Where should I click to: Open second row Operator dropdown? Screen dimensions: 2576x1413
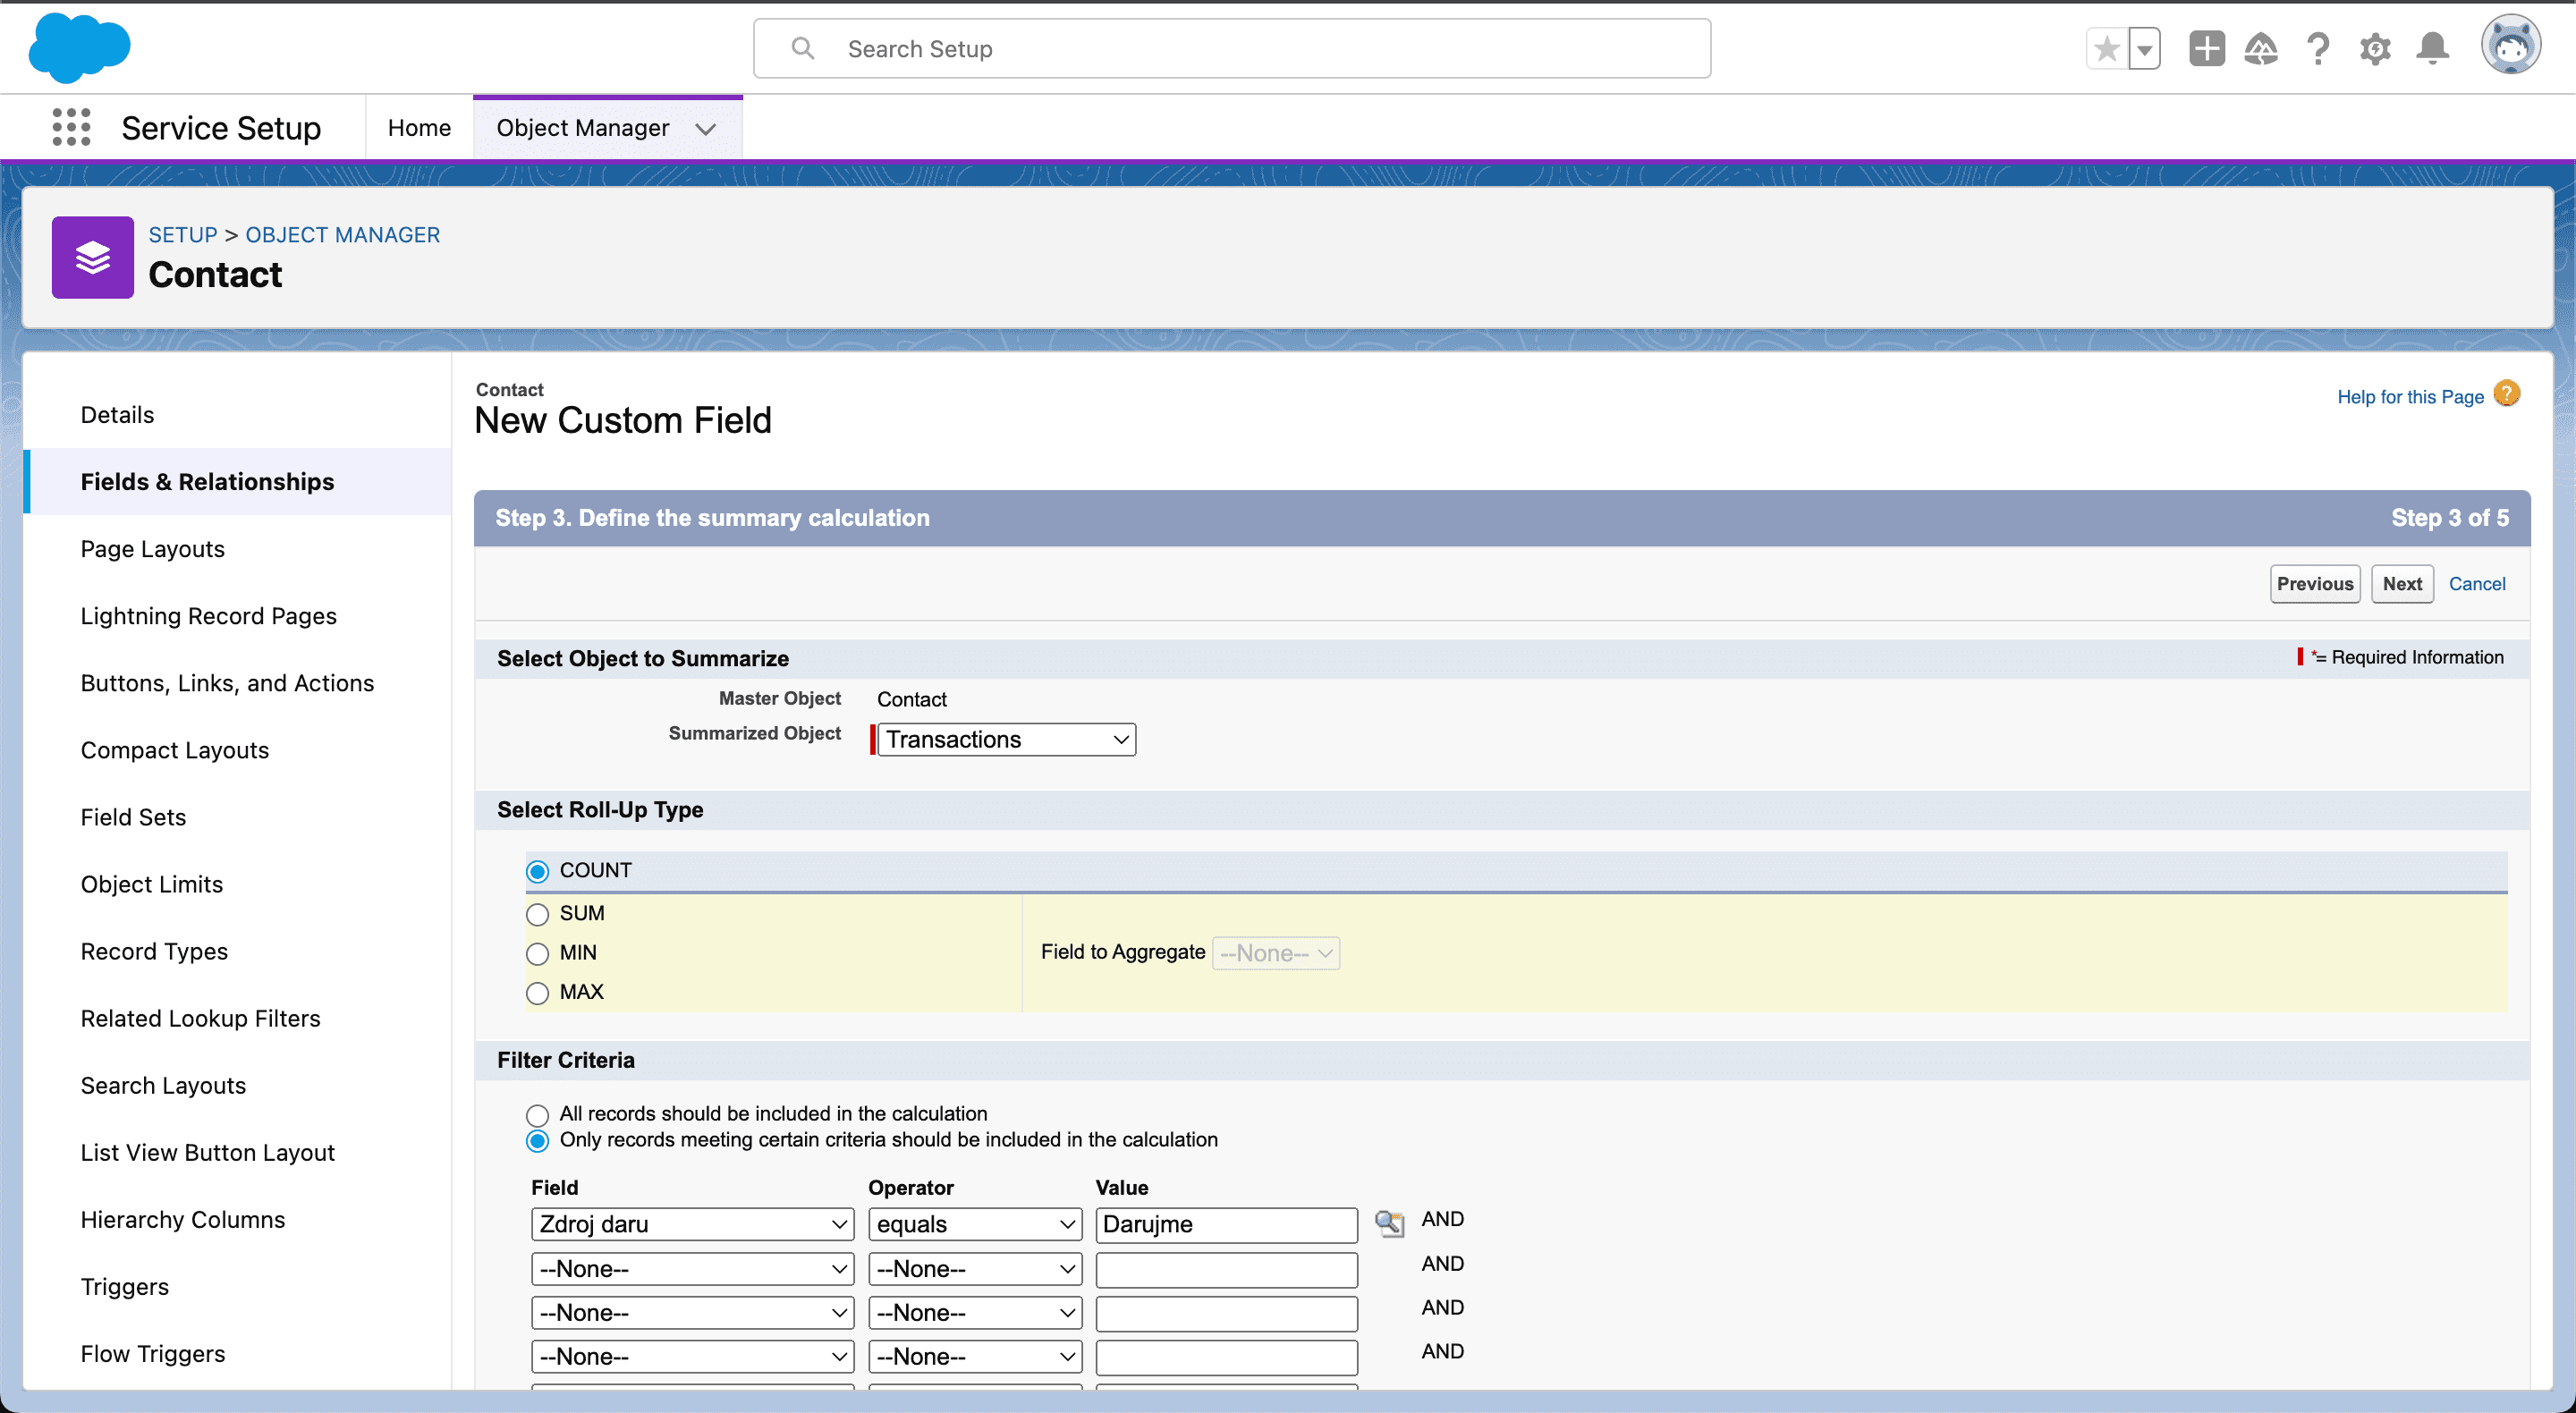coord(975,1269)
